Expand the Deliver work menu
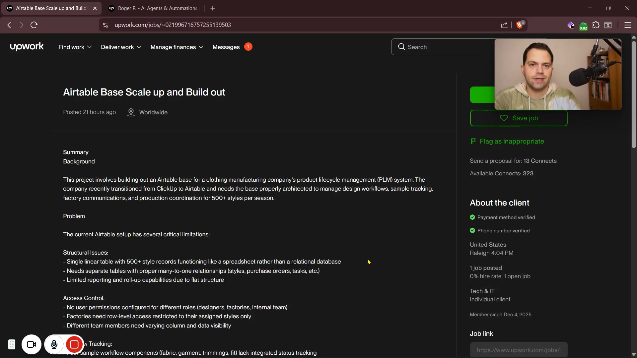The height and width of the screenshot is (358, 637). tap(121, 47)
